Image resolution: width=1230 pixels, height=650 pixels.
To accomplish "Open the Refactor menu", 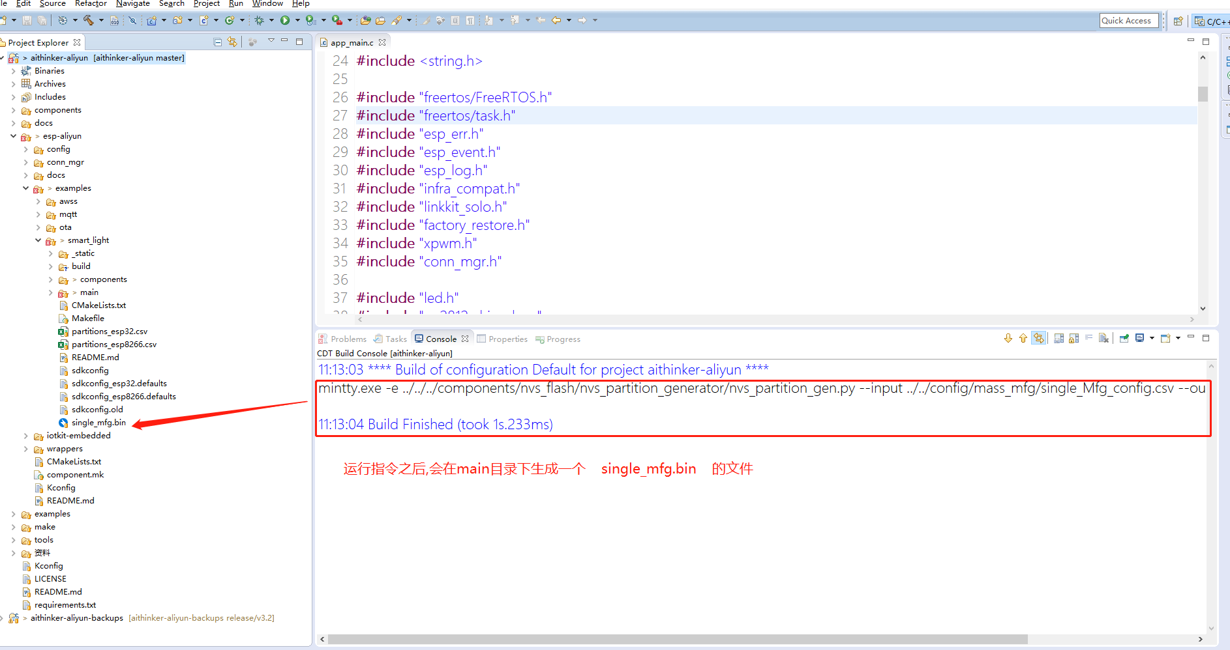I will coord(91,4).
